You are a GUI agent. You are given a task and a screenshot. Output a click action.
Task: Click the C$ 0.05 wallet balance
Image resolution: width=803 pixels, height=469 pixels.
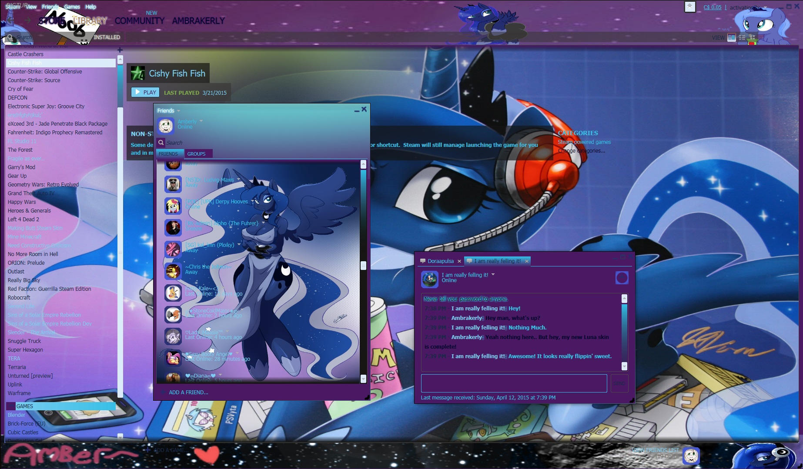coord(713,7)
